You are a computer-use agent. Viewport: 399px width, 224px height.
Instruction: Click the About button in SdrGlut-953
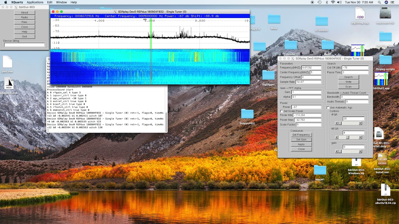click(25, 13)
